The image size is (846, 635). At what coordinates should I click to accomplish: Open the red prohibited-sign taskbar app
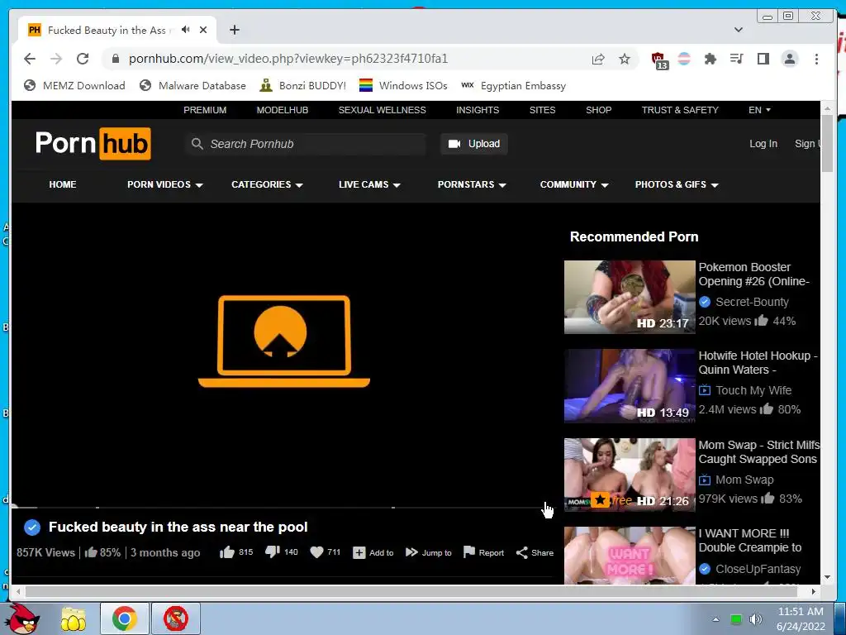[176, 618]
